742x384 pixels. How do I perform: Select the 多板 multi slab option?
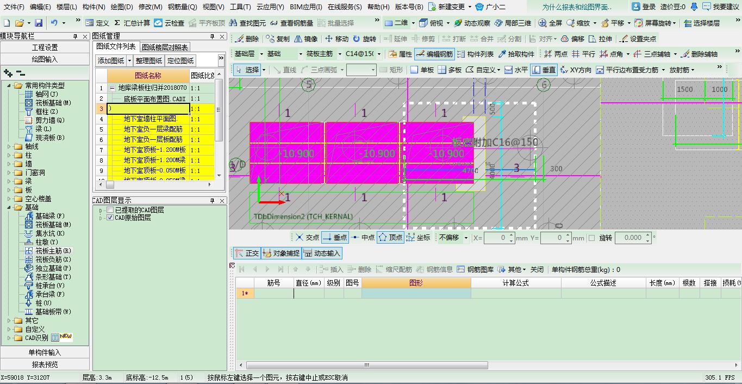pos(450,70)
